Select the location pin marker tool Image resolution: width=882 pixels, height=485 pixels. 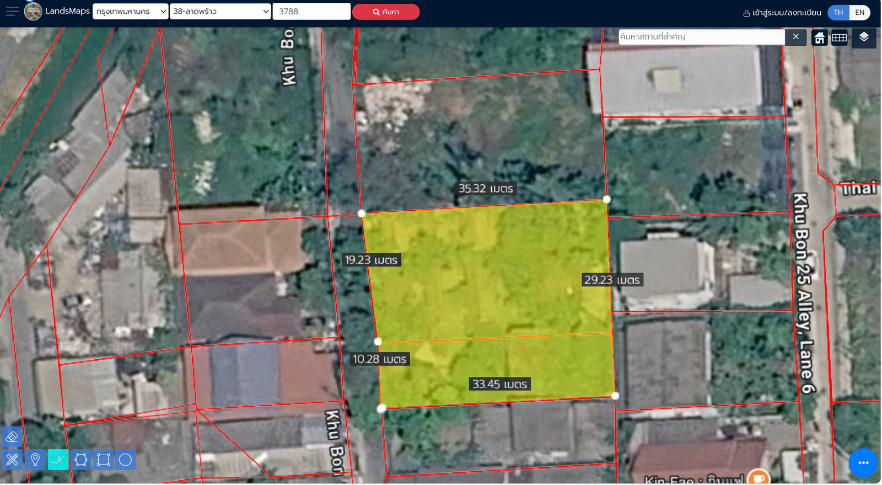[35, 460]
